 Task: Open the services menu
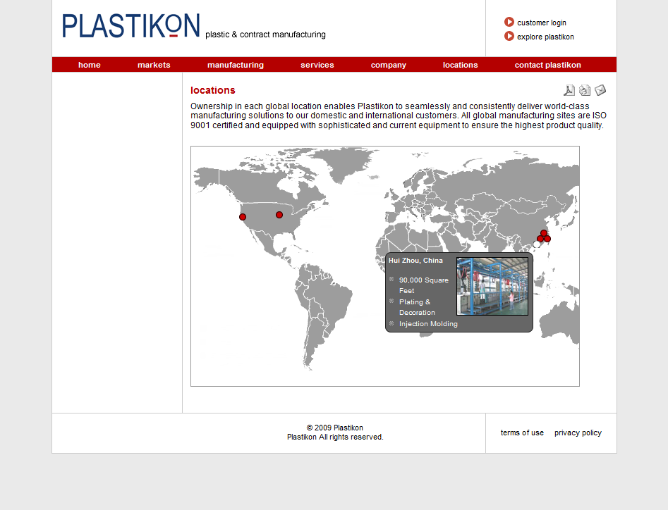(x=317, y=65)
